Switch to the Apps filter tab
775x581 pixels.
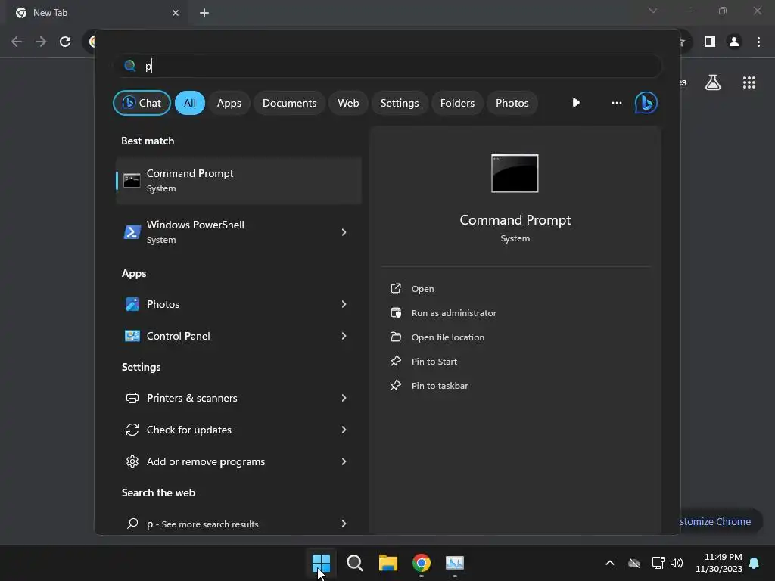point(229,103)
